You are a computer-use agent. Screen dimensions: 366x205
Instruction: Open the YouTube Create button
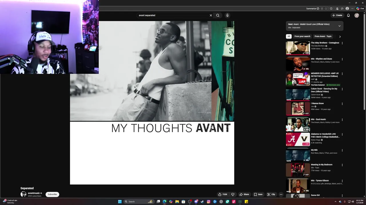pyautogui.click(x=337, y=15)
